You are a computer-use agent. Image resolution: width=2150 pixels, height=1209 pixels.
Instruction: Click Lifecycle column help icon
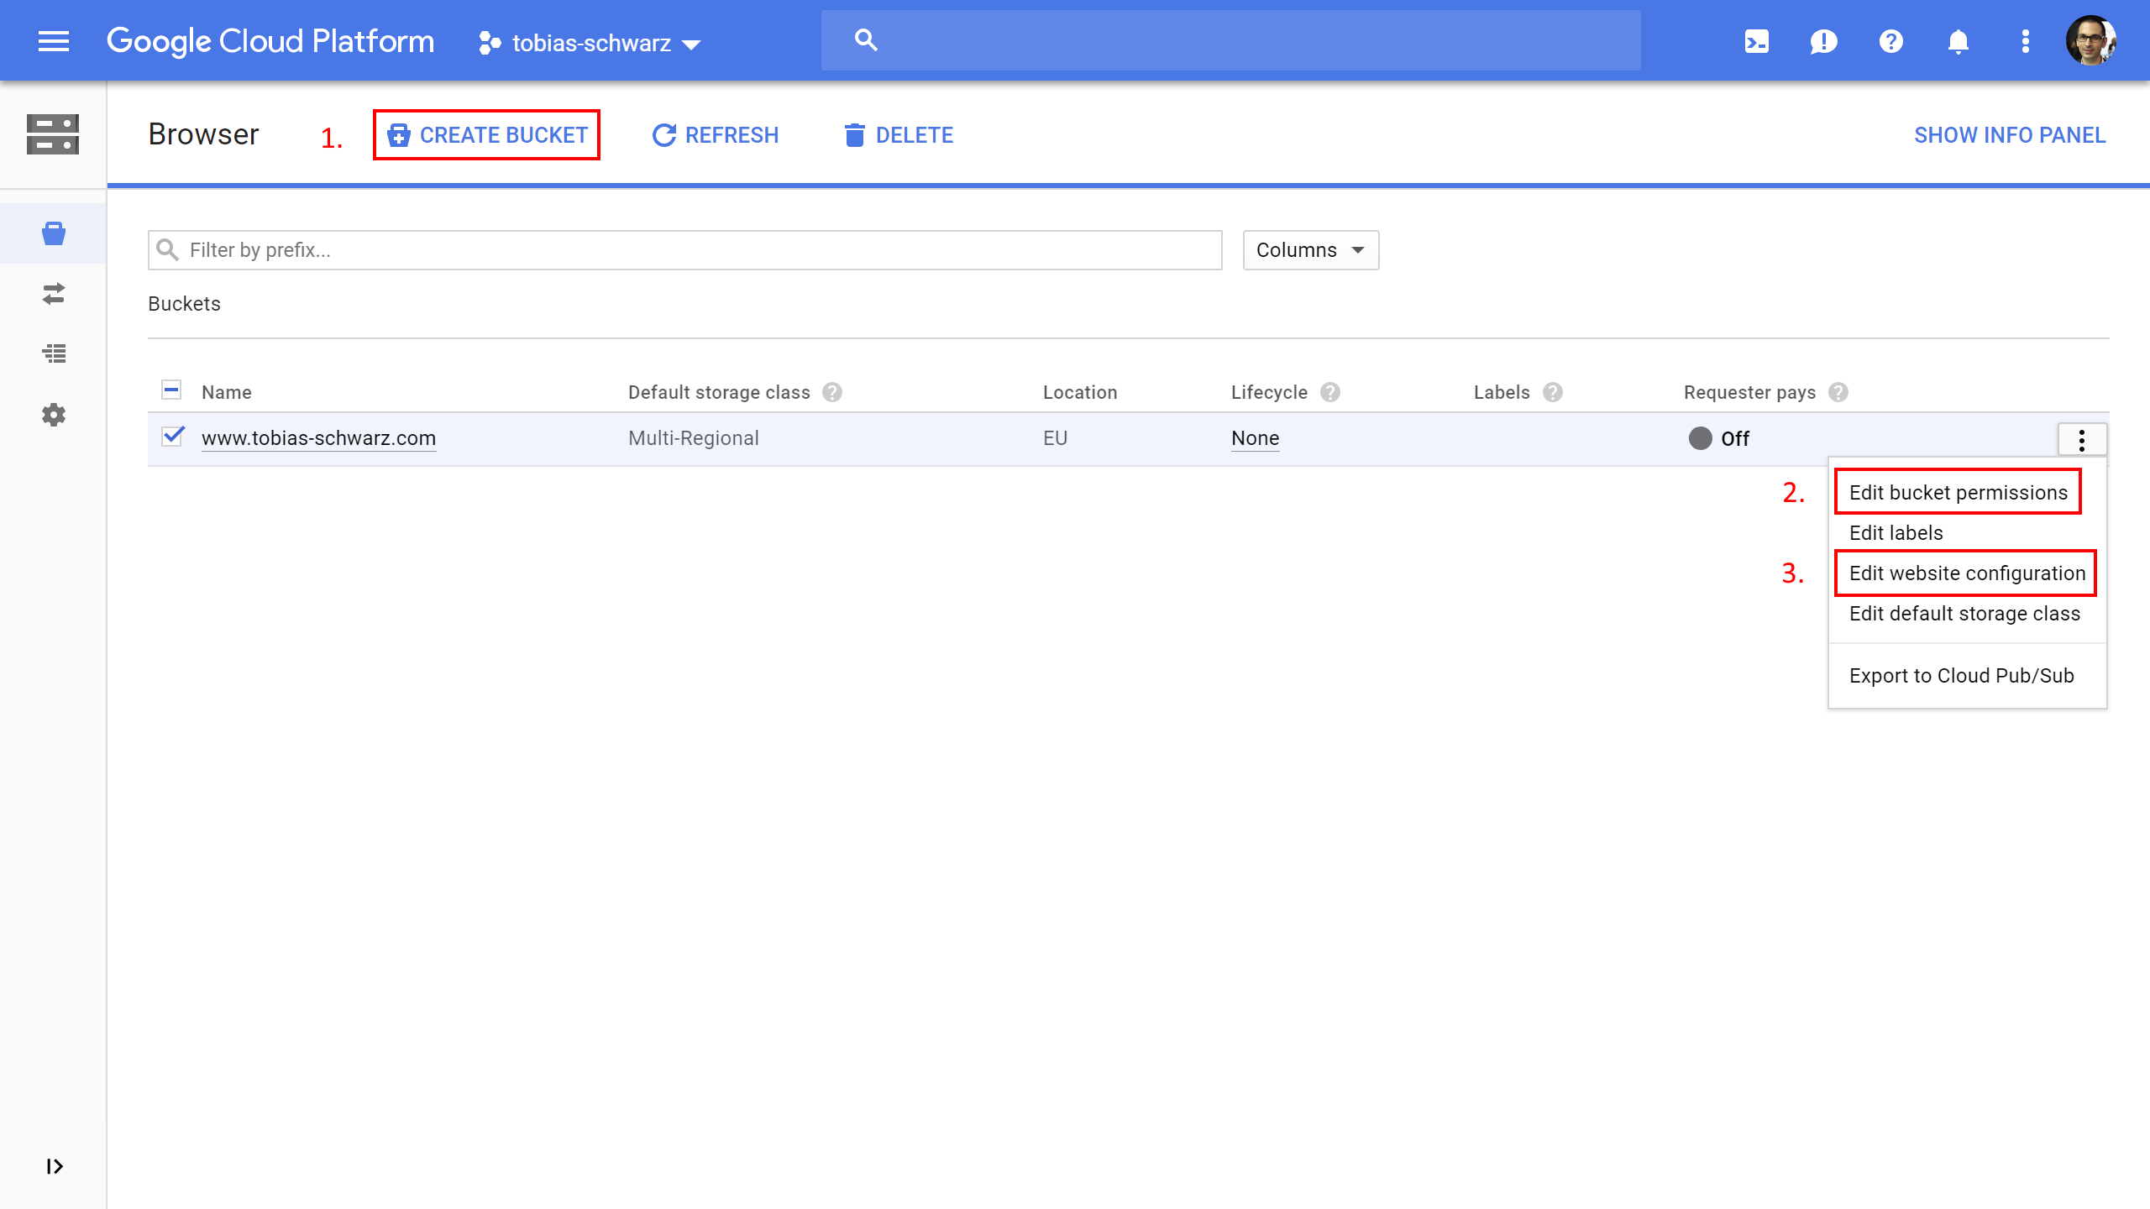[x=1330, y=392]
